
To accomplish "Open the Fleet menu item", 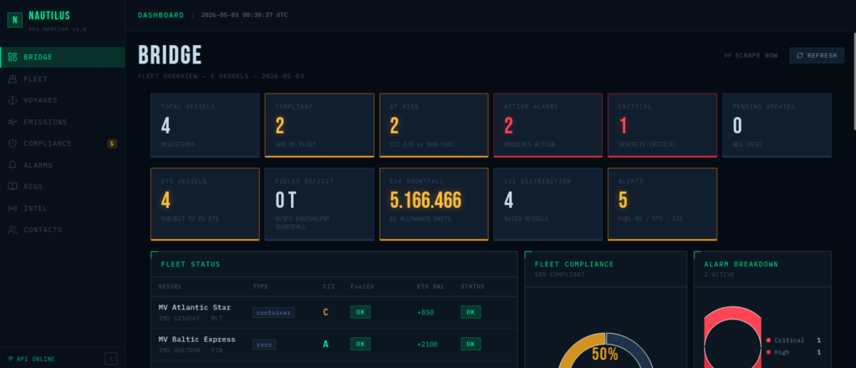I will pyautogui.click(x=63, y=79).
